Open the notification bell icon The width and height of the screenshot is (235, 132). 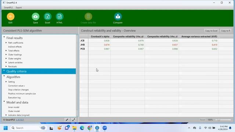[x=230, y=128]
